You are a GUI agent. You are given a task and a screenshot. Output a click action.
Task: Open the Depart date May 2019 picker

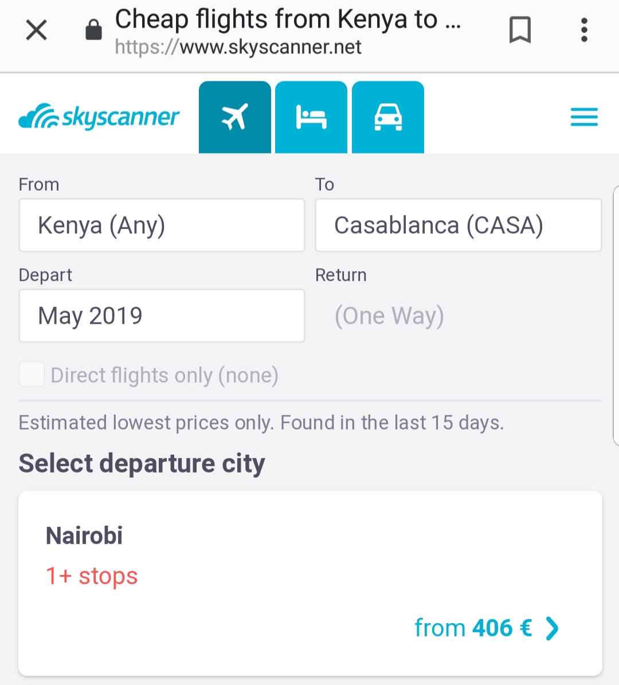[x=162, y=316]
